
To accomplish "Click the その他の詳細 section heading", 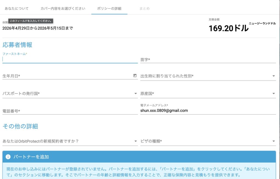I will [20, 126].
